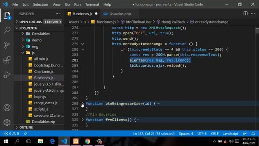
Task: Click the Assets breadcrumb segment
Action: click(x=74, y=22)
